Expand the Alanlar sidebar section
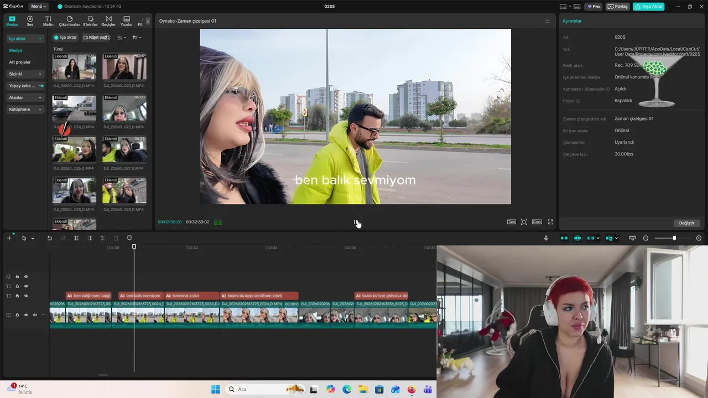 [25, 97]
